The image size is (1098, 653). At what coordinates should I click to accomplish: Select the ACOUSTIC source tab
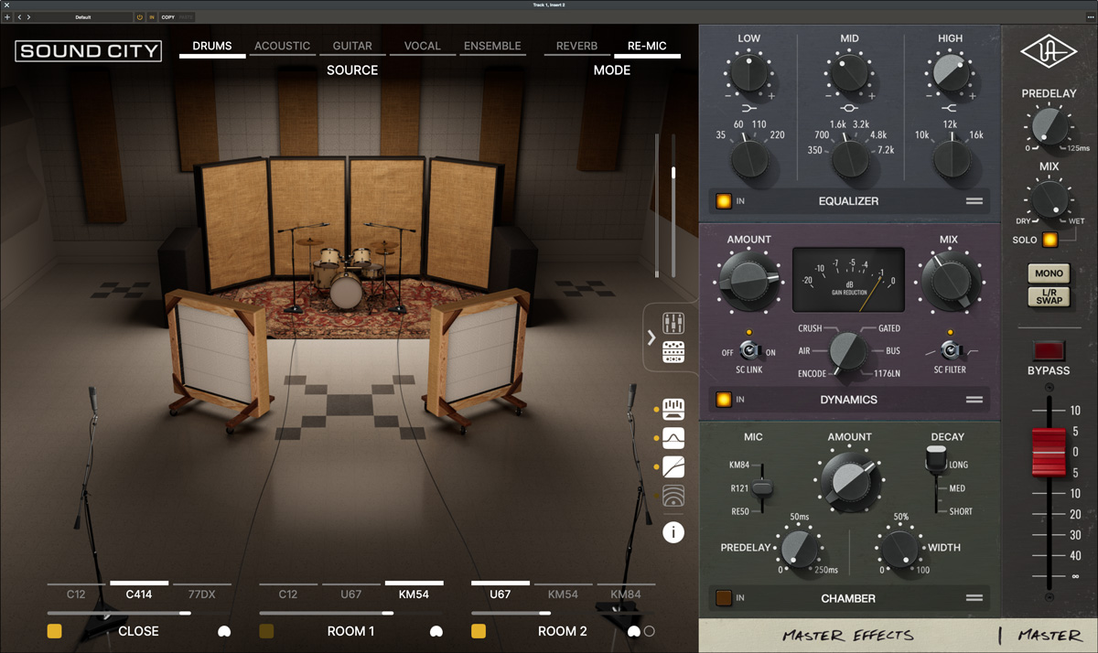pos(282,47)
